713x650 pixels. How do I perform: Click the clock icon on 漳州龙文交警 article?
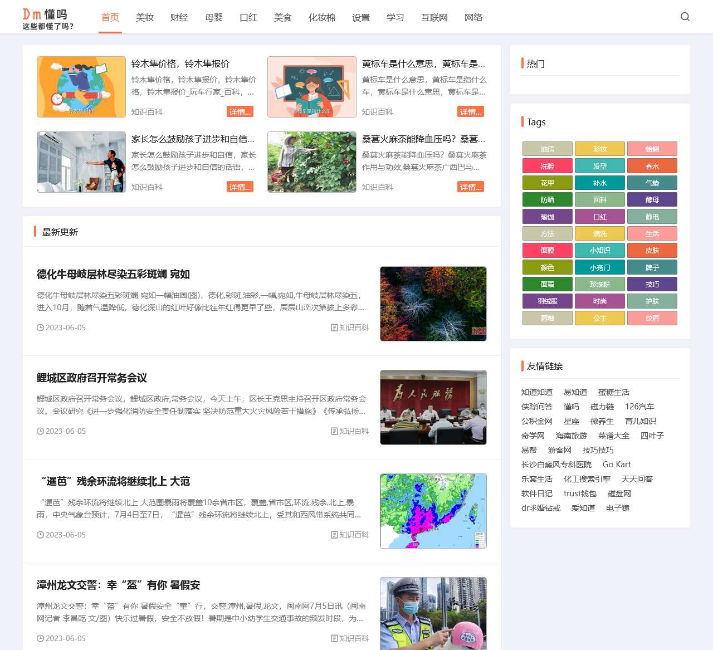41,638
